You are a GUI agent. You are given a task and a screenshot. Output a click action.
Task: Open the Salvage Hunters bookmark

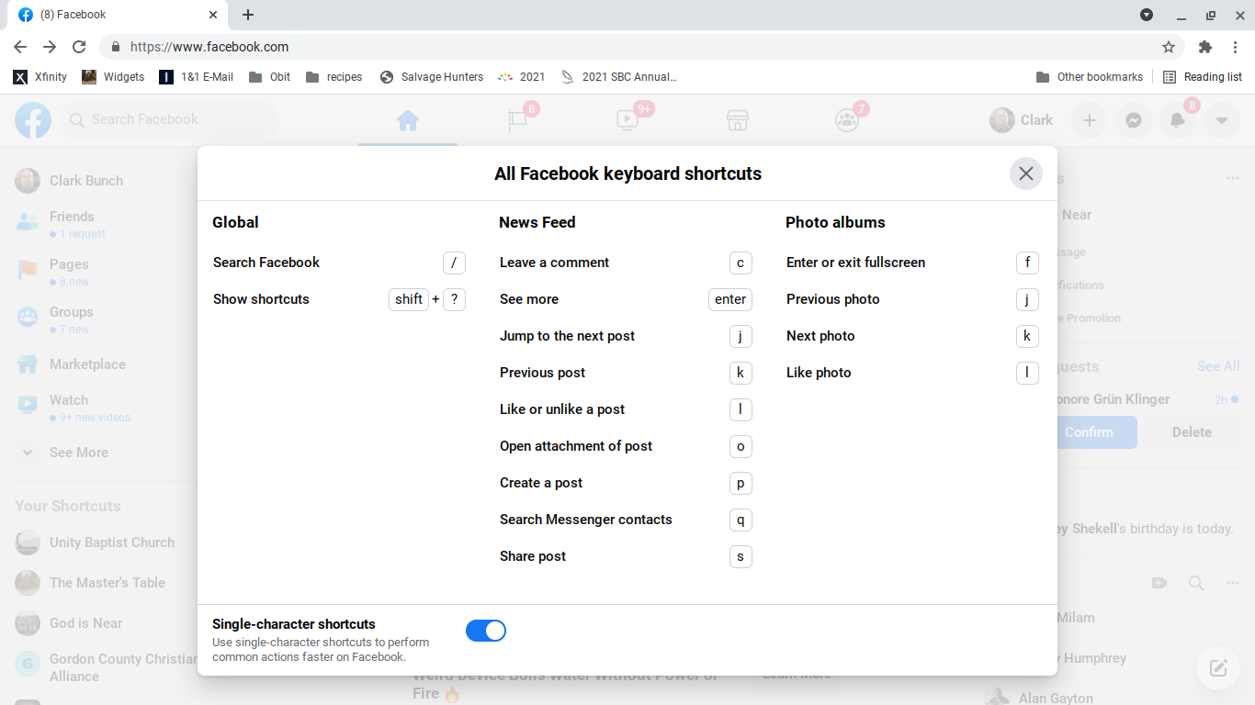tap(431, 77)
